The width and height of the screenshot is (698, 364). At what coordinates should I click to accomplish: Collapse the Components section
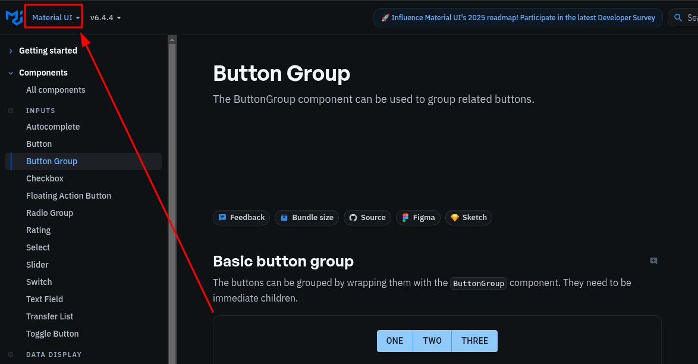[x=43, y=73]
